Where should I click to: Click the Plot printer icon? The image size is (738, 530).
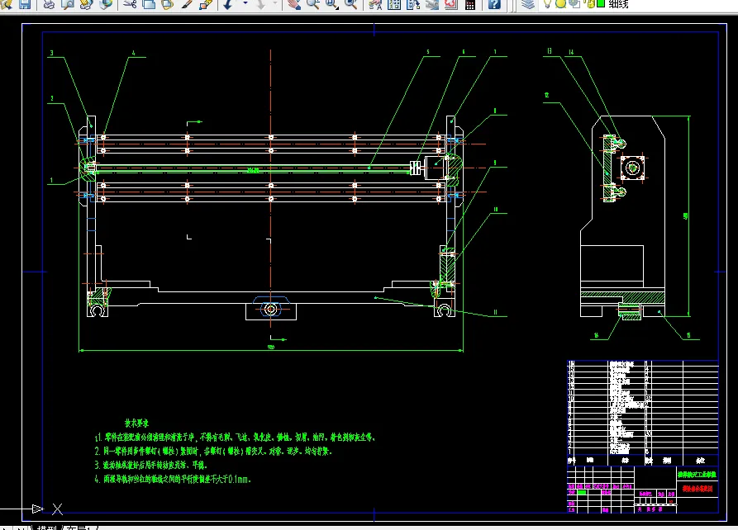click(x=49, y=4)
